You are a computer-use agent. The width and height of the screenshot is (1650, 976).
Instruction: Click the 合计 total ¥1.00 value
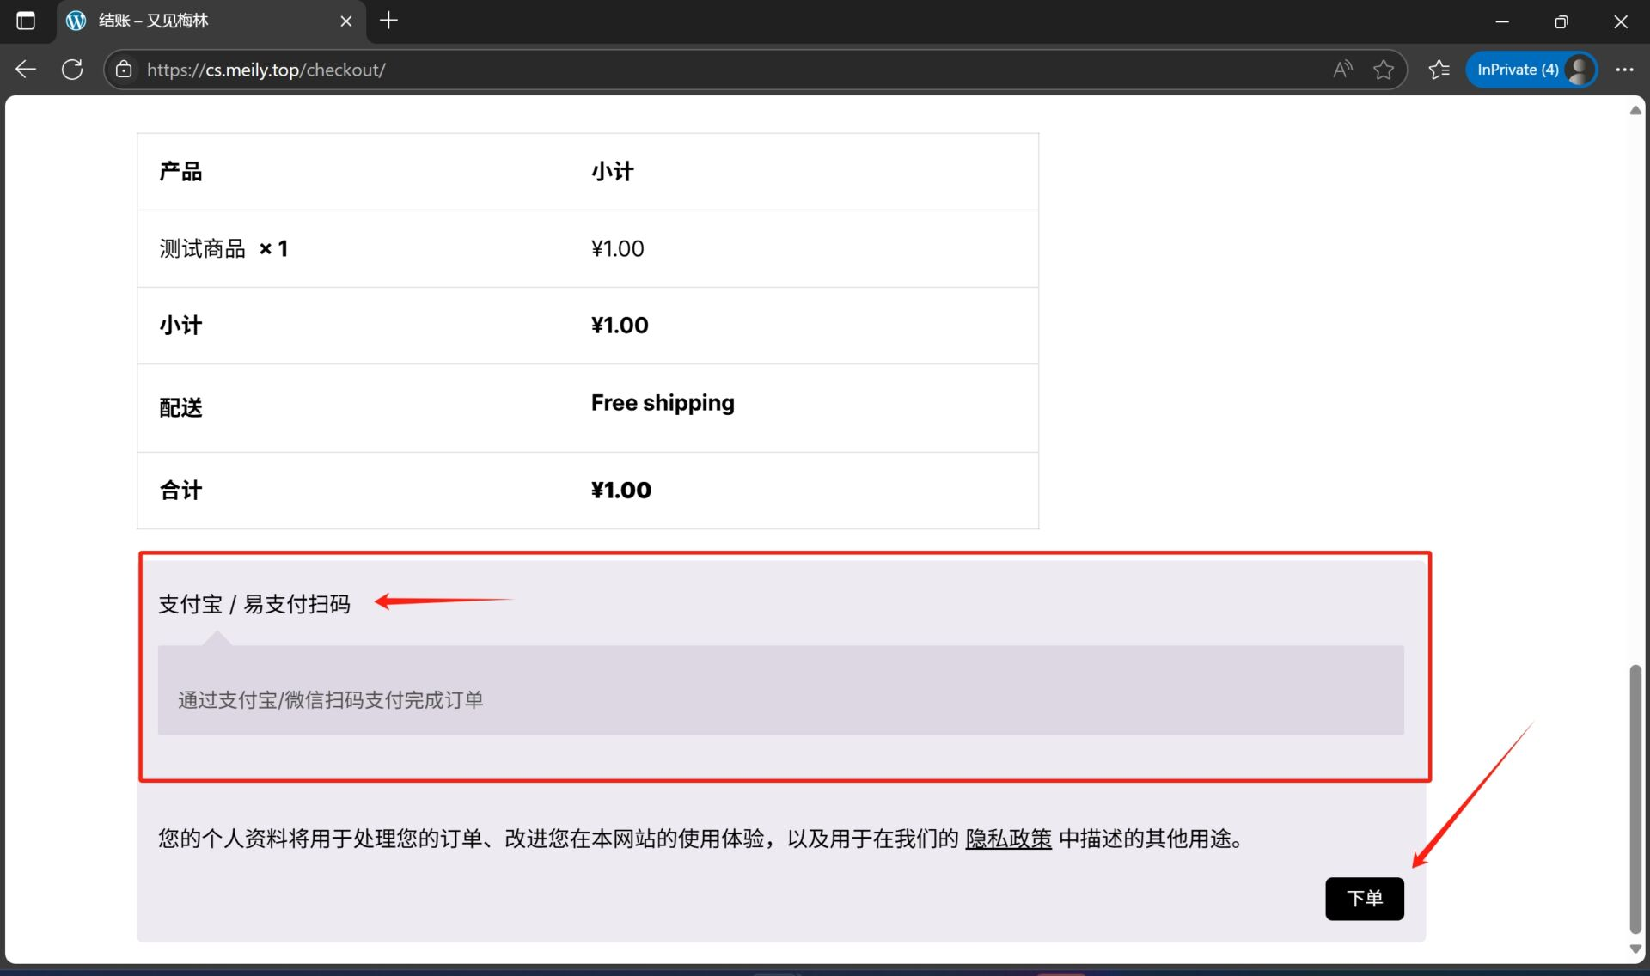click(x=621, y=491)
